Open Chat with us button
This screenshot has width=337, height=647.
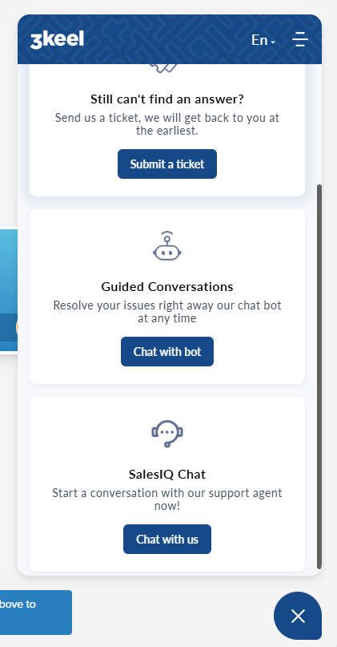click(x=167, y=540)
